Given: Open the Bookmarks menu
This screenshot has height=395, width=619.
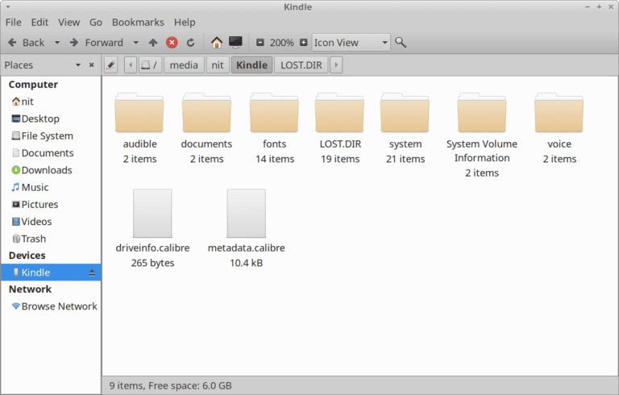Looking at the screenshot, I should click(x=138, y=22).
